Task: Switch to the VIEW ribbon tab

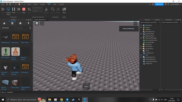Action: click(55, 4)
